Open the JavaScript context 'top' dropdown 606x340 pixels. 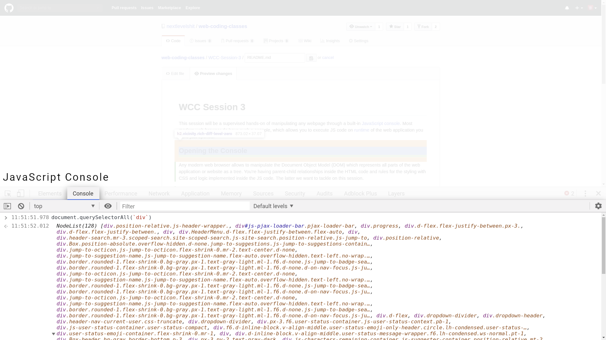[x=64, y=206]
